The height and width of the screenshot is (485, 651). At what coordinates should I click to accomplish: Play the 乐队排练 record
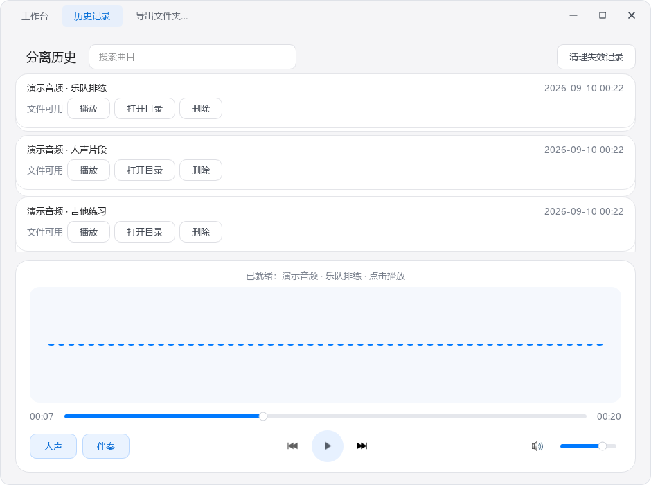click(89, 108)
